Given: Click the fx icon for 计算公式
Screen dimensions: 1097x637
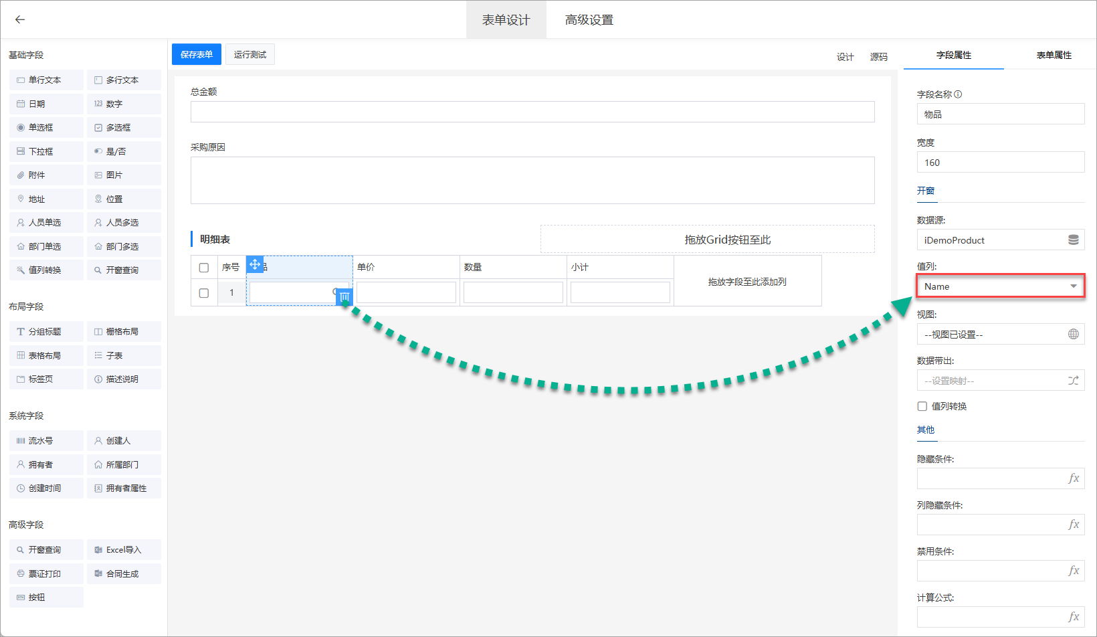Looking at the screenshot, I should click(1073, 617).
